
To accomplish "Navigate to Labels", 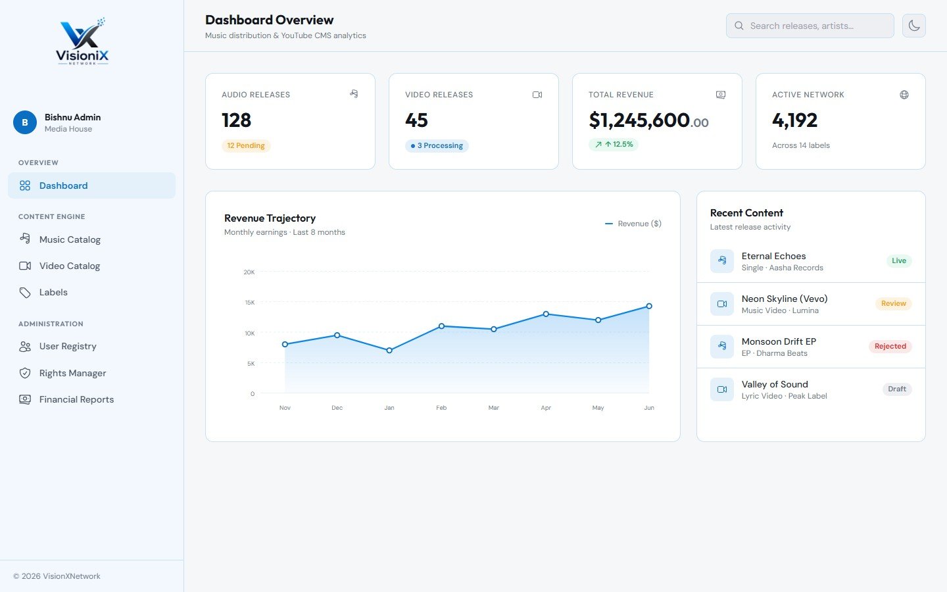I will pyautogui.click(x=91, y=293).
